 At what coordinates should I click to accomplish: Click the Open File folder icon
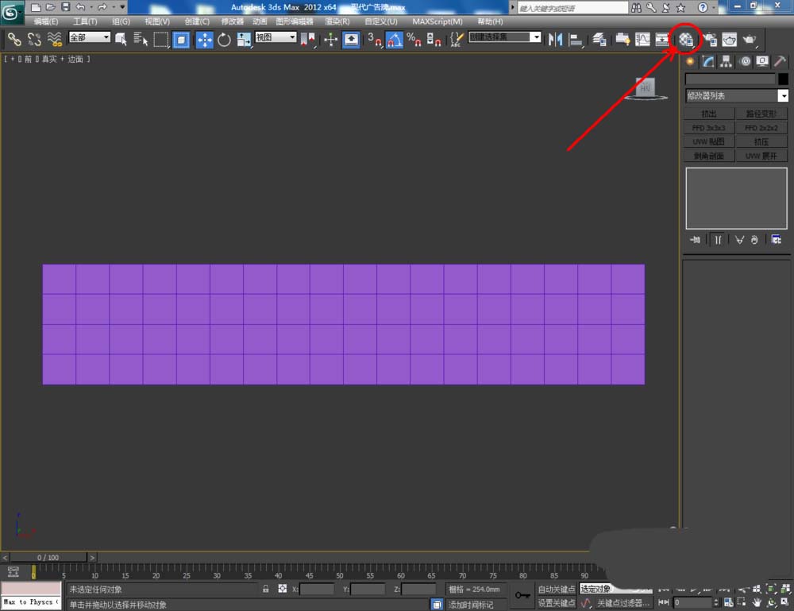pos(50,7)
